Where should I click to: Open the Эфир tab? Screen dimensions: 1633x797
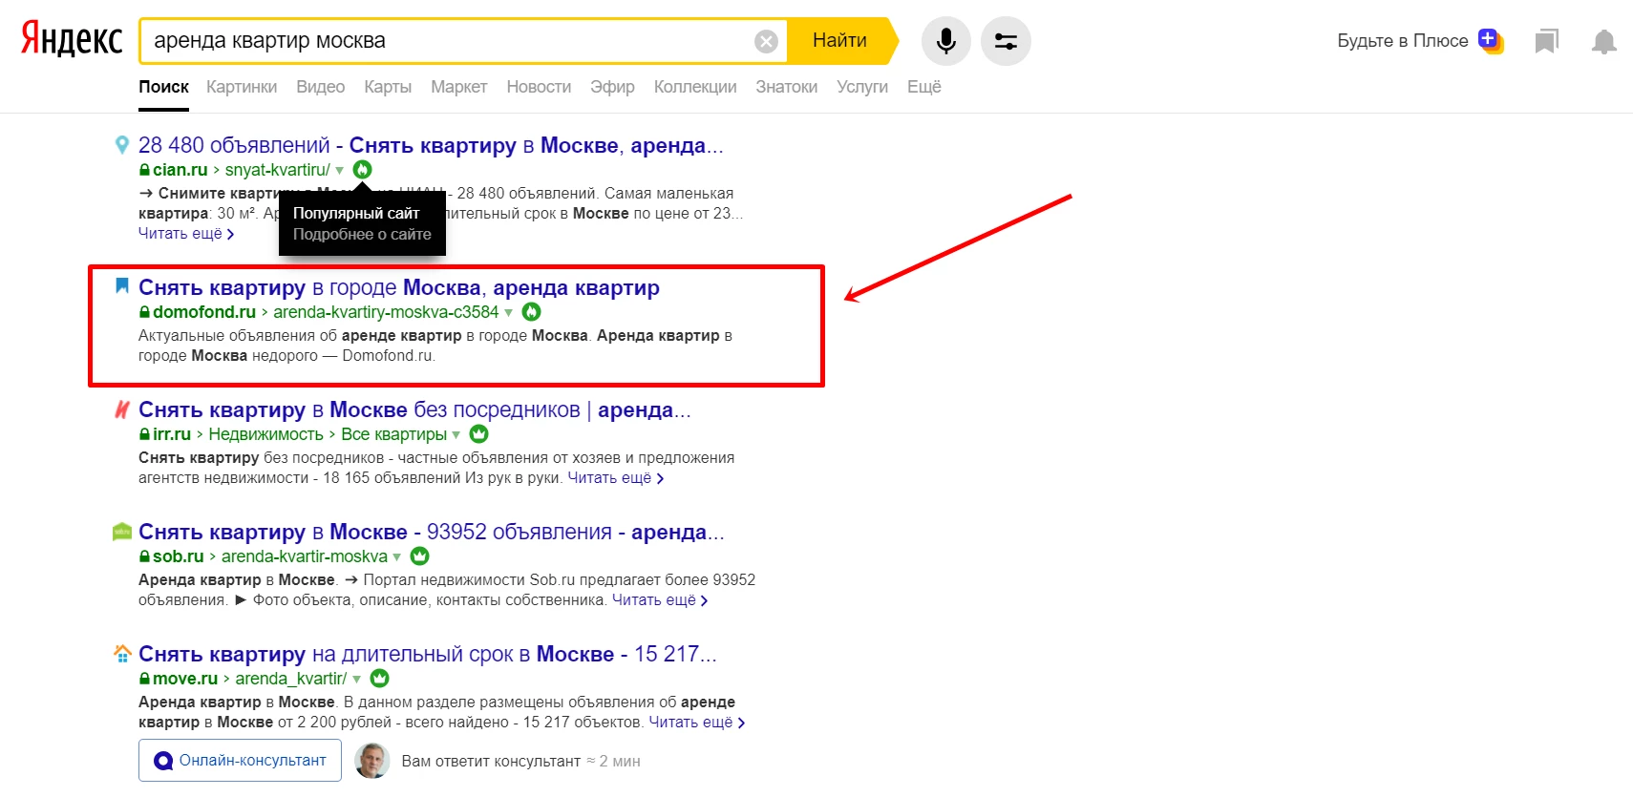(x=612, y=87)
